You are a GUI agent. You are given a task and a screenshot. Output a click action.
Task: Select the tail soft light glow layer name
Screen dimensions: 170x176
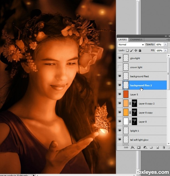139,140
